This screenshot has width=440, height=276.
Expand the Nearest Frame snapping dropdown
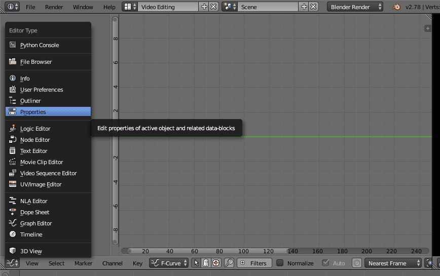click(393, 263)
